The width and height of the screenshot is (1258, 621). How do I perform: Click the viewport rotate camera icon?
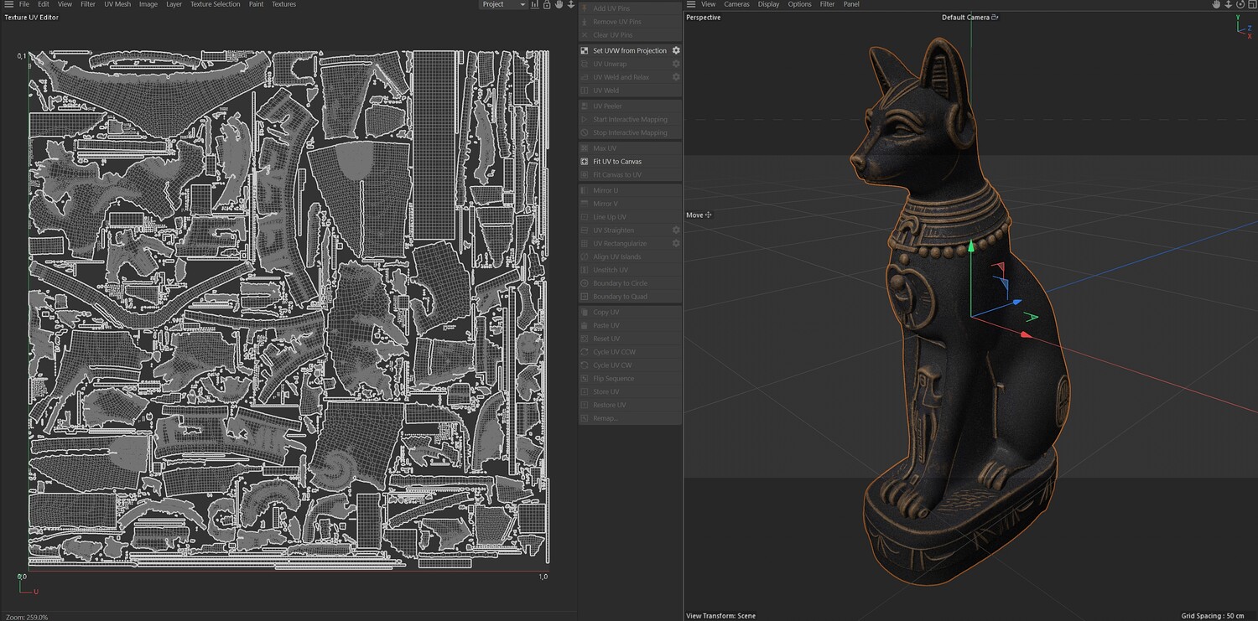click(x=1240, y=4)
